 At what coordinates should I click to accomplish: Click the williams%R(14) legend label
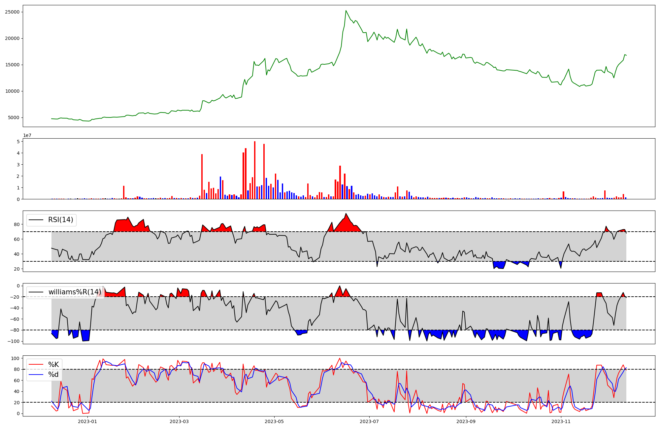click(75, 292)
